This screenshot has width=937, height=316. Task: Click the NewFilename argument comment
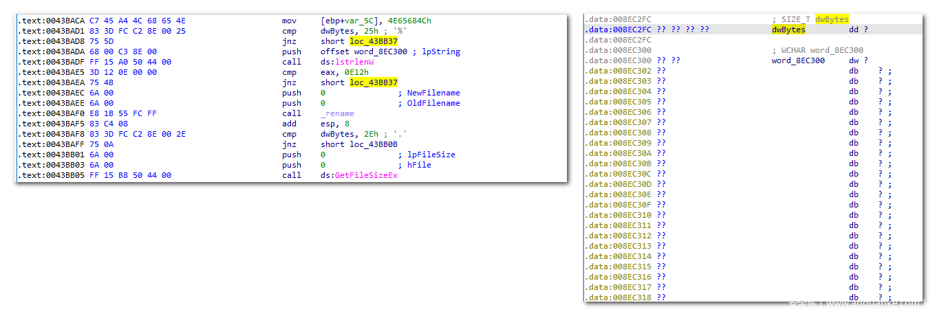[x=433, y=93]
